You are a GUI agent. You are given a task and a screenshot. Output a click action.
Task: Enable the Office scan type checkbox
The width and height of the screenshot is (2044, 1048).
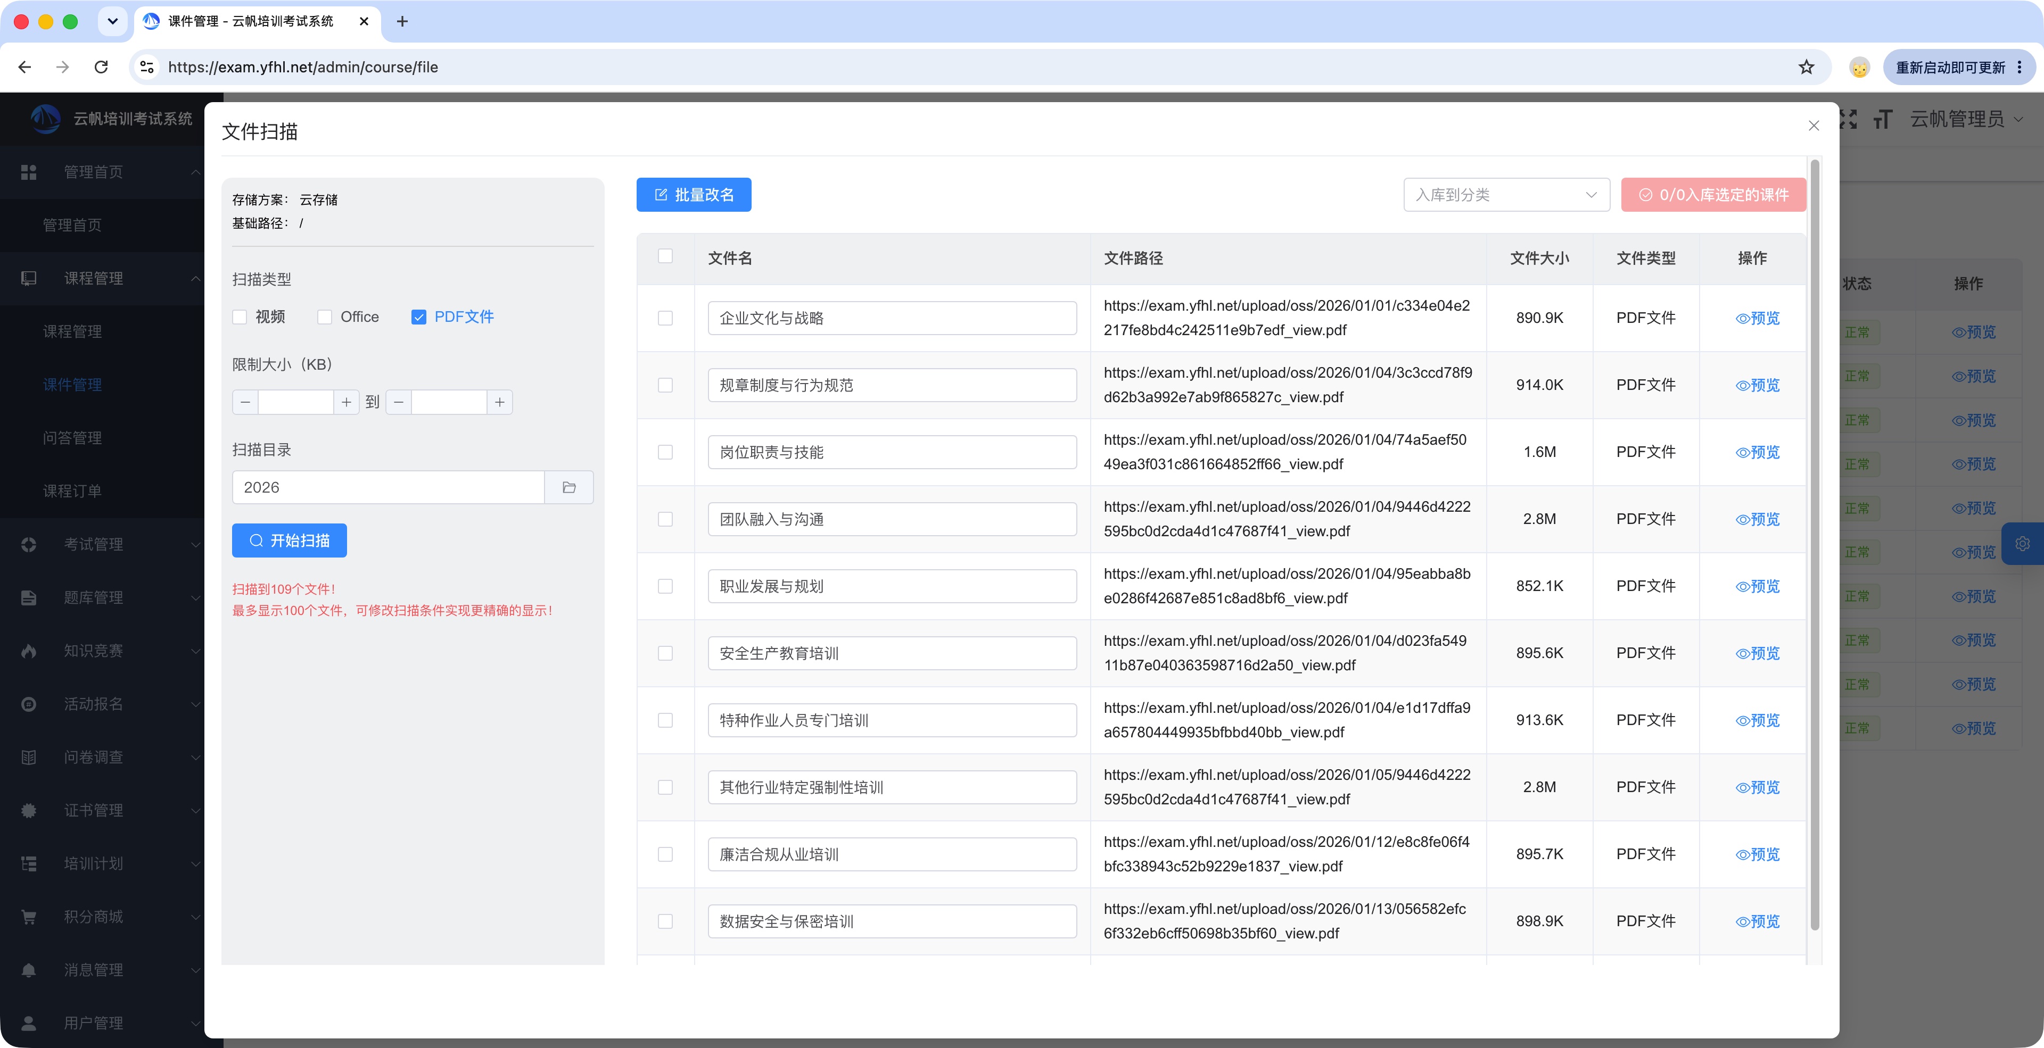(x=325, y=317)
